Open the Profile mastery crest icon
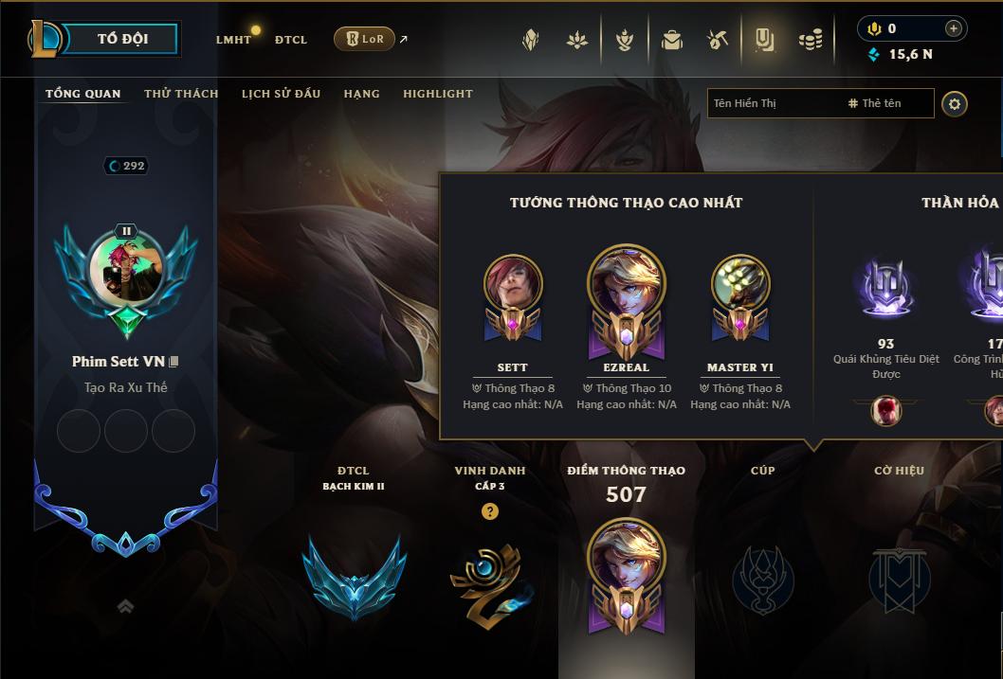Image resolution: width=1003 pixels, height=679 pixels. [x=625, y=40]
